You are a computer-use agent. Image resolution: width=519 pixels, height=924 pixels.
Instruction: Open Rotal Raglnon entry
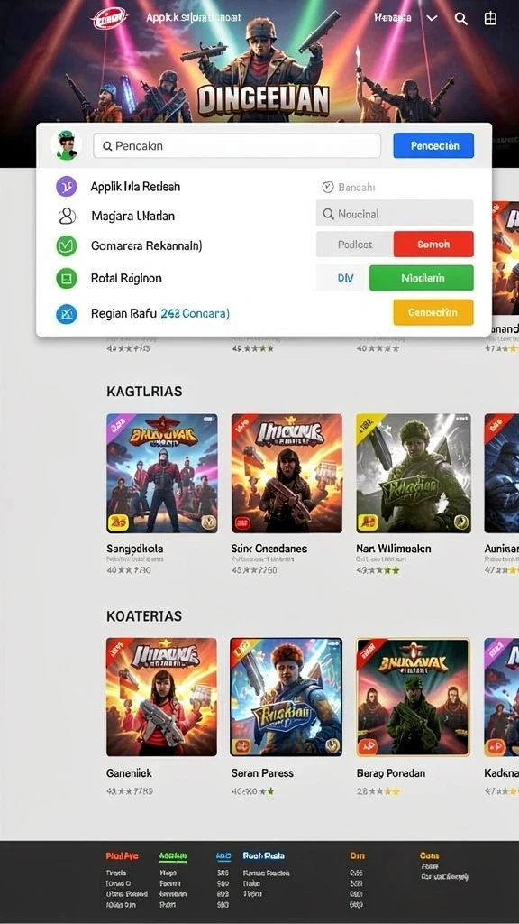point(126,278)
